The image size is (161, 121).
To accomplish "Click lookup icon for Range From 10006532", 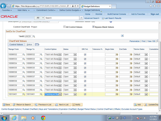I will [24, 54].
